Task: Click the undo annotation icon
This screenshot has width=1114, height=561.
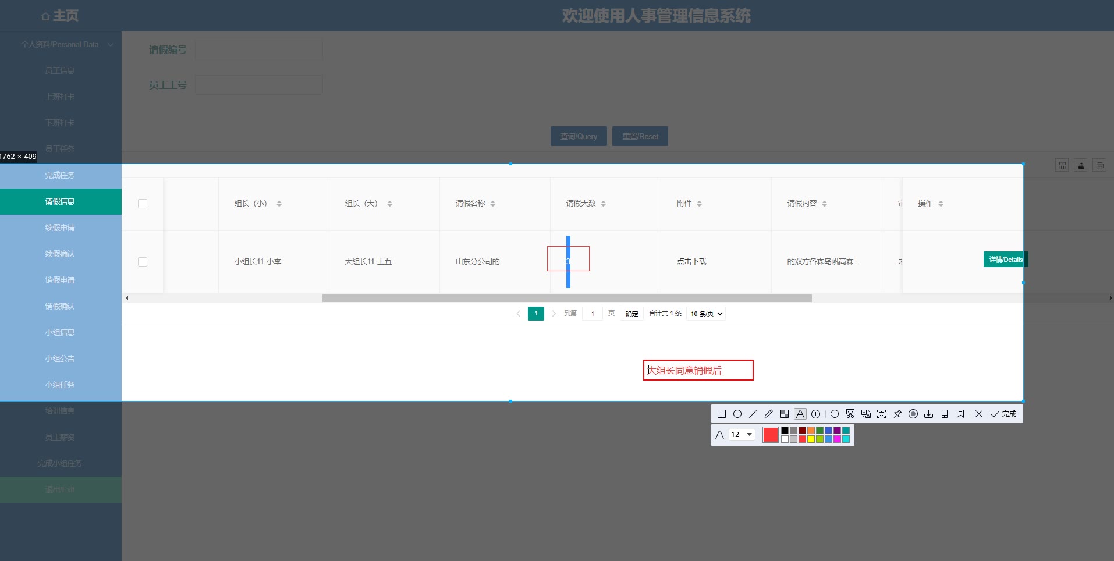Action: pos(834,414)
